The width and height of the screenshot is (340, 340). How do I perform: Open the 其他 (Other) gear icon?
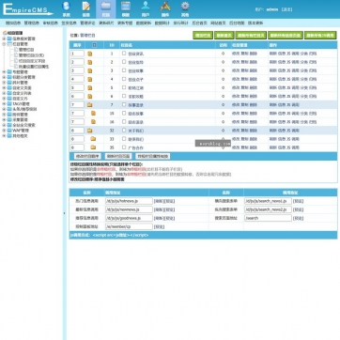point(185,9)
